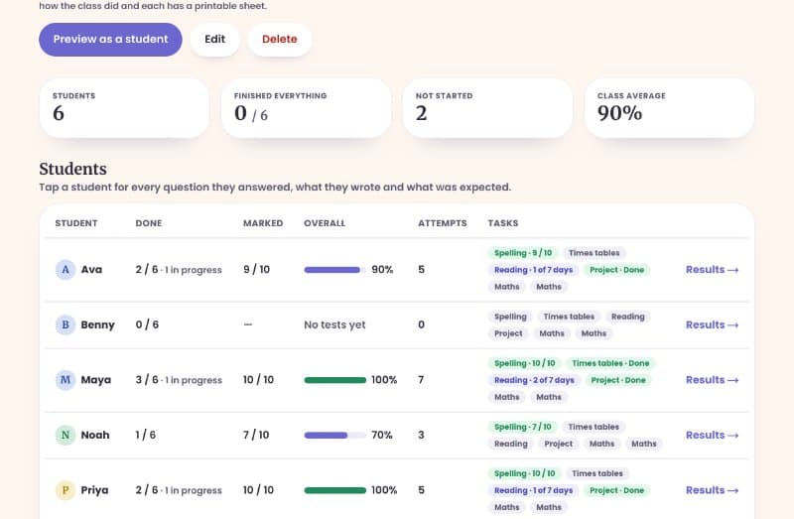This screenshot has height=519, width=794.
Task: Click Benny's 'No tests yet' text
Action: coord(334,324)
